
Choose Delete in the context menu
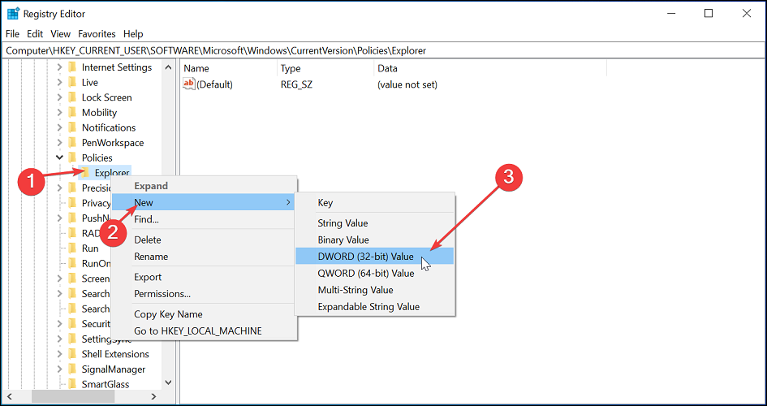click(x=204, y=240)
